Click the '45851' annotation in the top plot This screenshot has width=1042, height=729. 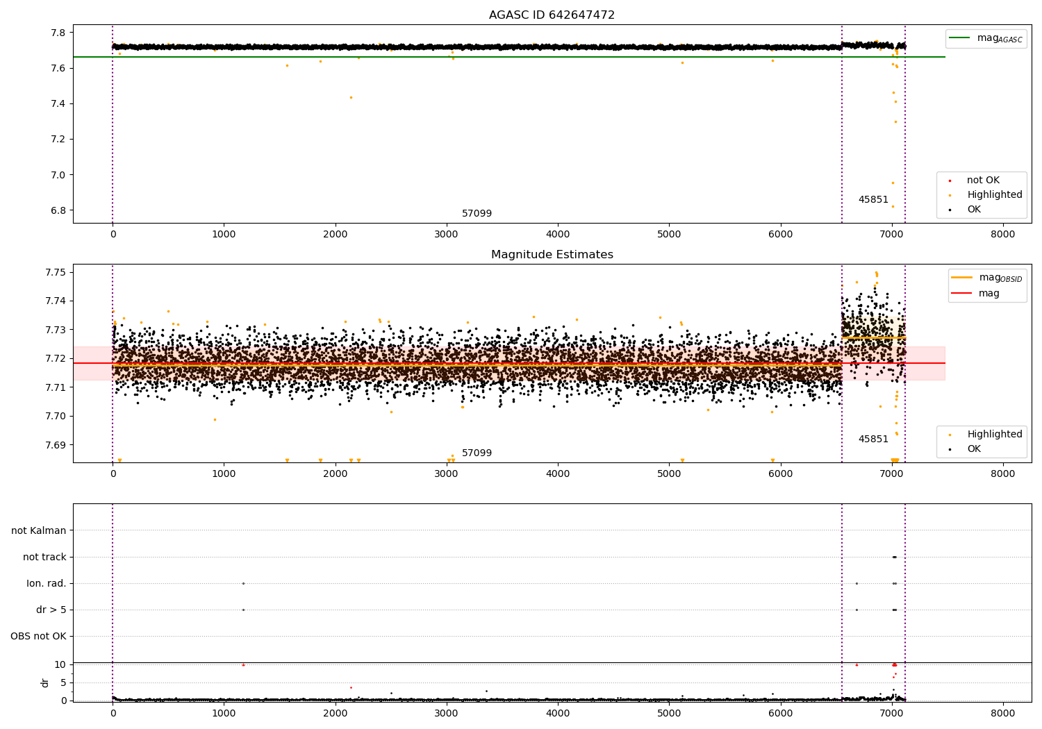[873, 200]
